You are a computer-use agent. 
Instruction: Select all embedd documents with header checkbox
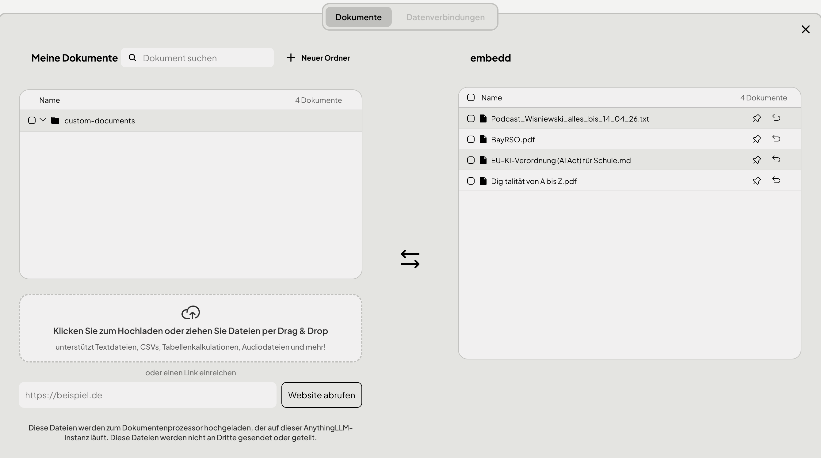point(471,97)
